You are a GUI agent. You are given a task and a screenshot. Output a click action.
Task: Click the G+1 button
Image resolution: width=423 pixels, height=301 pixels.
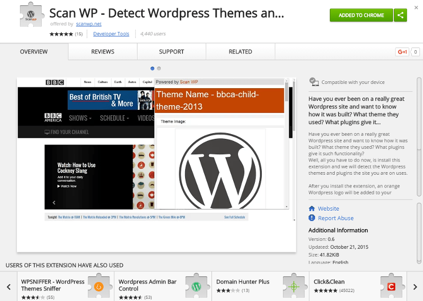point(402,52)
